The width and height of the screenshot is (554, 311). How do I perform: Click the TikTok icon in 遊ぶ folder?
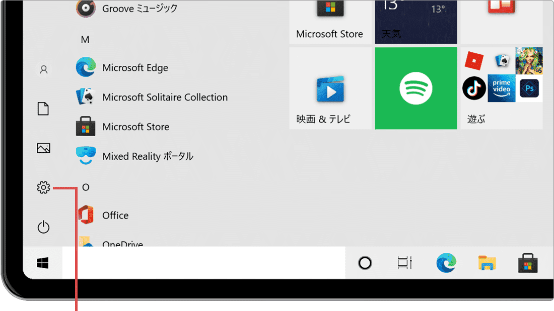pyautogui.click(x=474, y=88)
